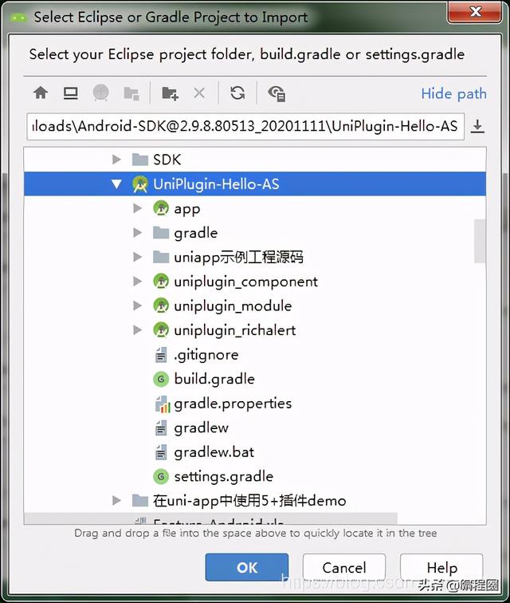The width and height of the screenshot is (510, 603).
Task: Select uniplugin_module row
Action: (255, 305)
